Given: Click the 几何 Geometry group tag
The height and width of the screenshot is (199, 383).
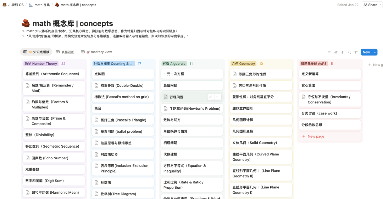Looking at the screenshot, I should tap(243, 64).
